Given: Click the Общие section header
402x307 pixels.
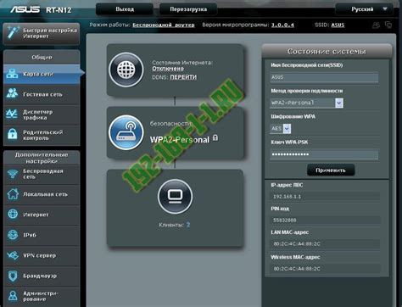Looking at the screenshot, I should pos(42,58).
